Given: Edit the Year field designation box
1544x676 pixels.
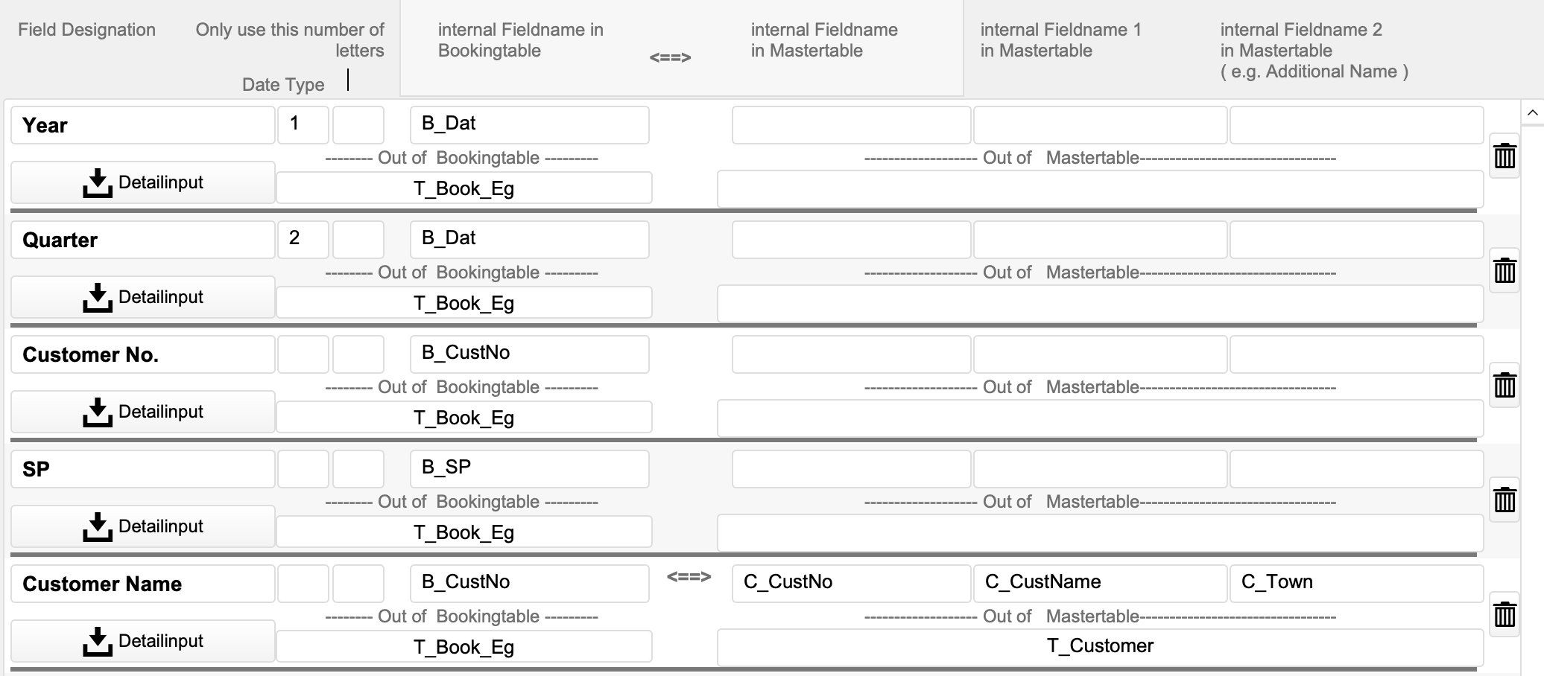Looking at the screenshot, I should 143,125.
